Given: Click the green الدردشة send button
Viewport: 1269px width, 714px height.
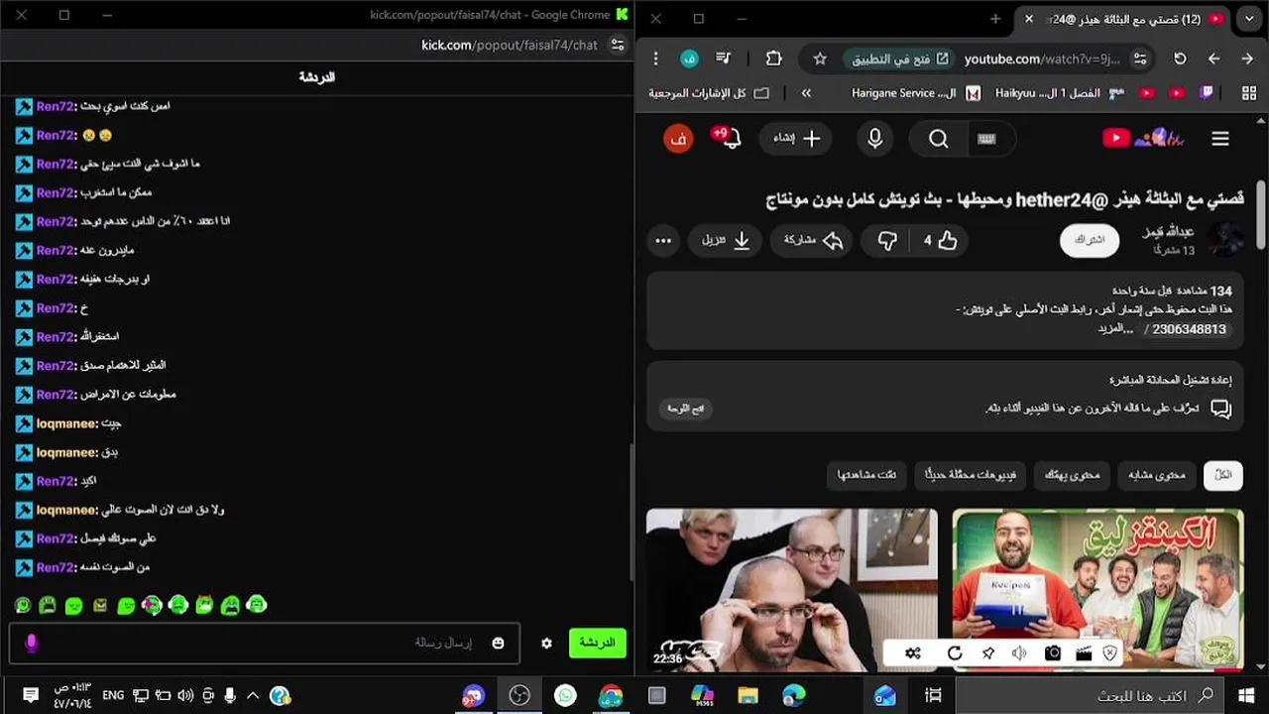Looking at the screenshot, I should (x=598, y=643).
